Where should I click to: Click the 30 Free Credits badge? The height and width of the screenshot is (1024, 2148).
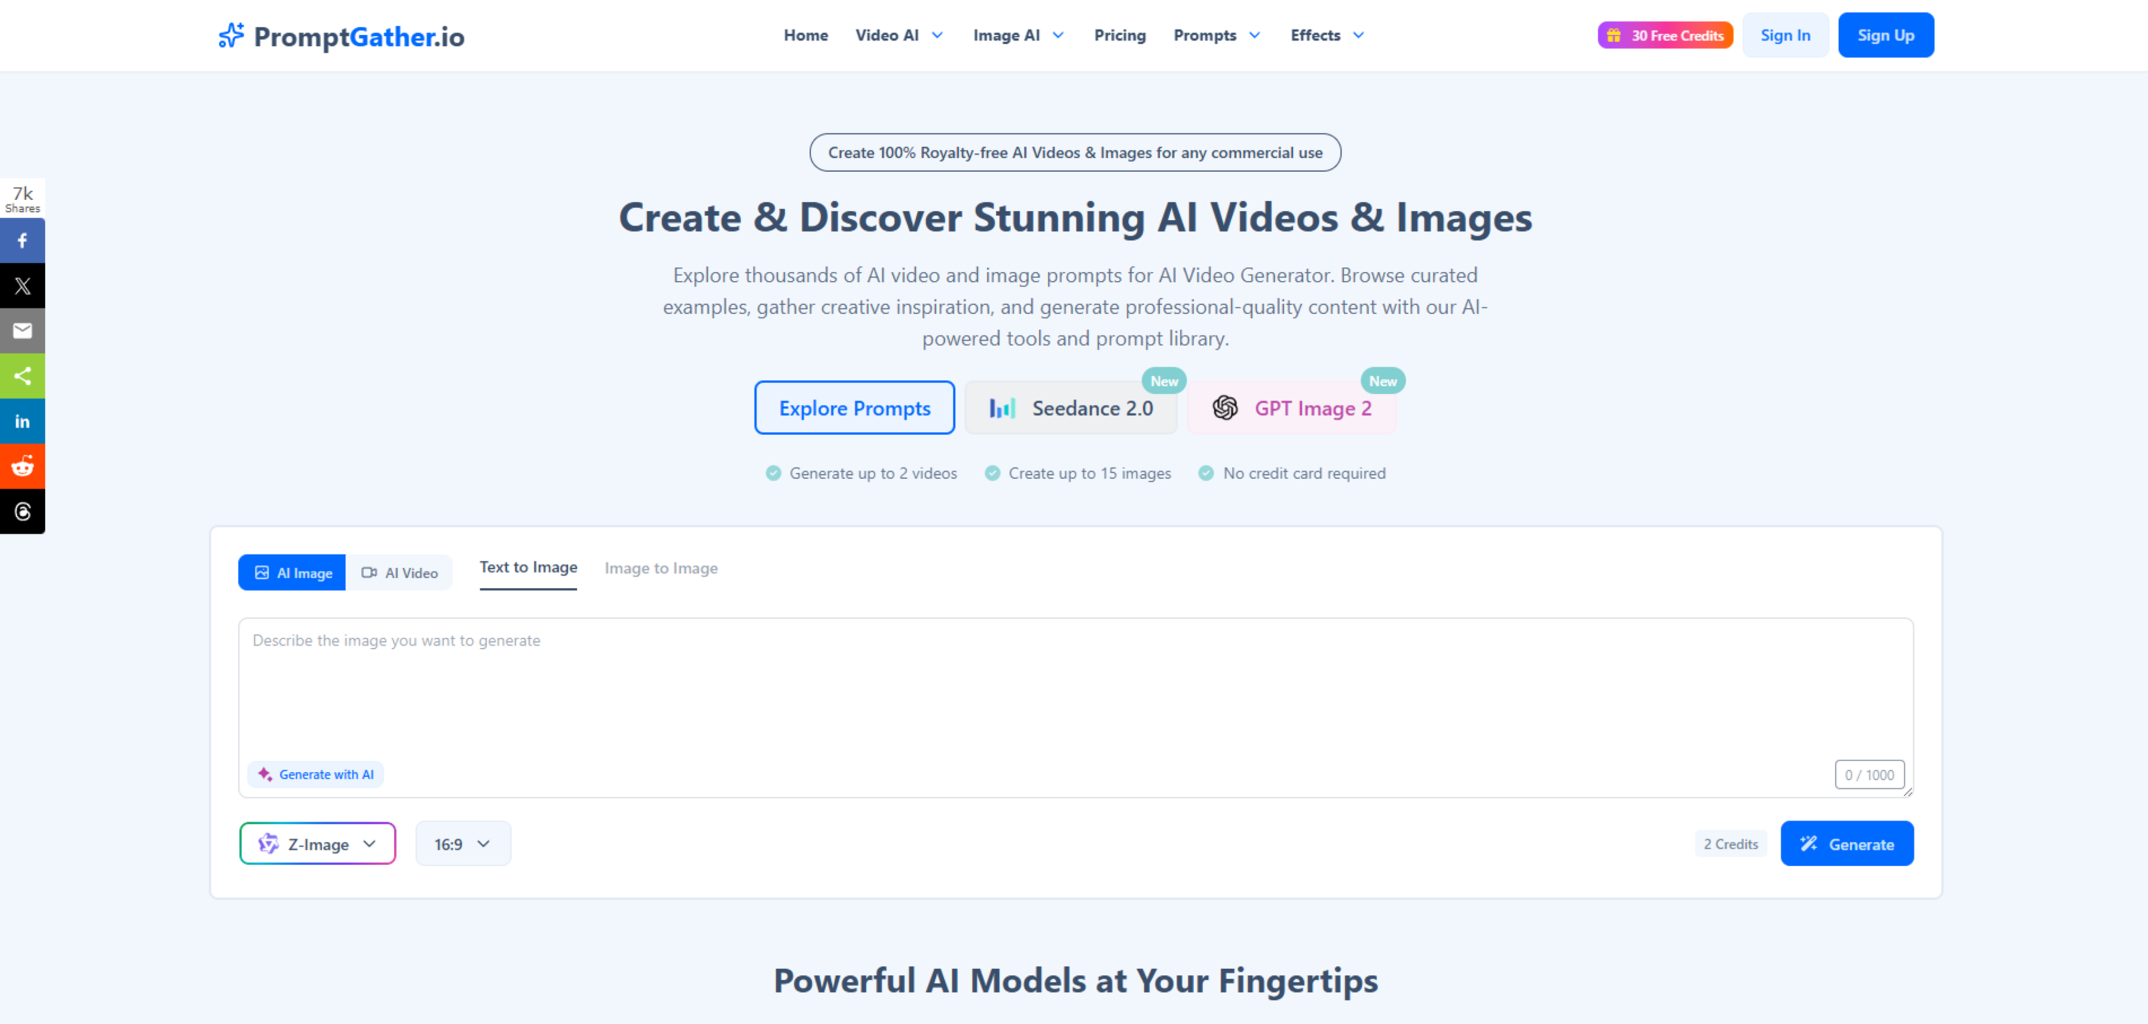click(x=1665, y=35)
